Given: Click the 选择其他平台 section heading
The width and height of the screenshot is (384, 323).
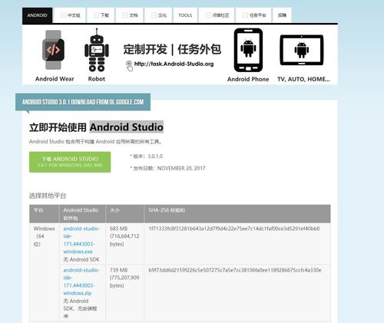Looking at the screenshot, I should point(48,196).
